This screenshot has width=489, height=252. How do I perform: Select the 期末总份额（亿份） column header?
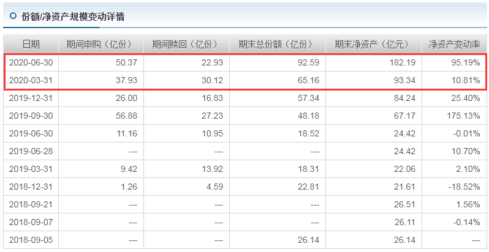[x=276, y=44]
